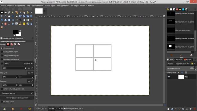Image resolution: width=197 pixels, height=111 pixels.
Task: Select the Select by Color tool
Action: (17, 12)
